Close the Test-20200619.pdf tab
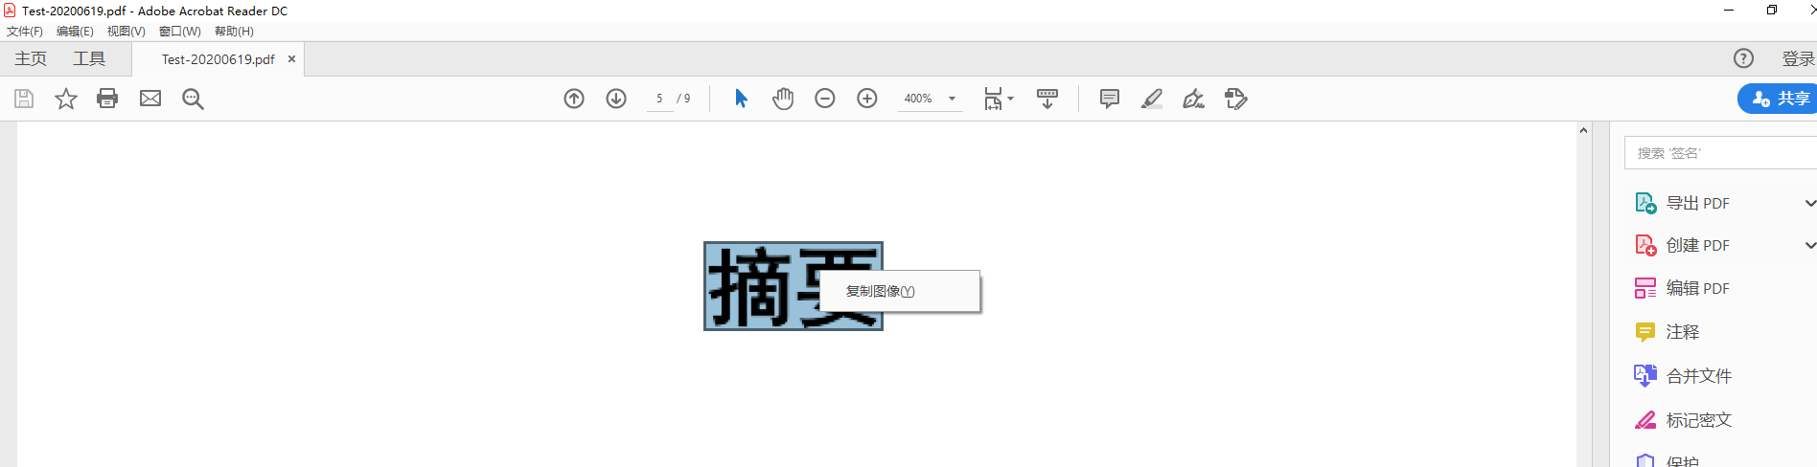 [291, 59]
